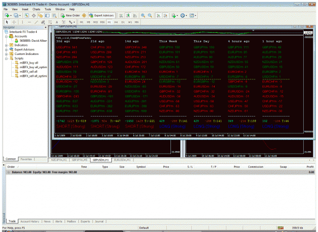This screenshot has height=232, width=318.
Task: Open the Strategy Tester magnifier icon
Action: (x=54, y=15)
